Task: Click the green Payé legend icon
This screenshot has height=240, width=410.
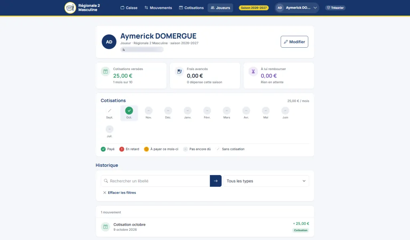Action: (103, 149)
